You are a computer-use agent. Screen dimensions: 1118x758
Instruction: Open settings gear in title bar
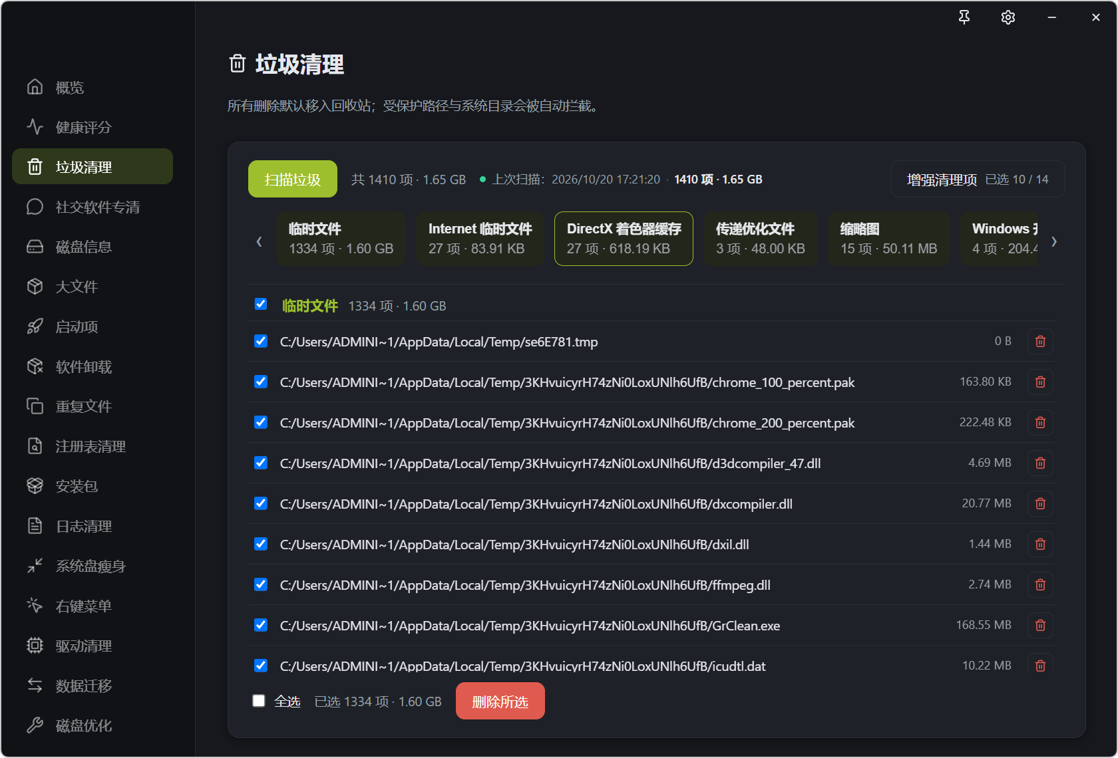point(1008,17)
